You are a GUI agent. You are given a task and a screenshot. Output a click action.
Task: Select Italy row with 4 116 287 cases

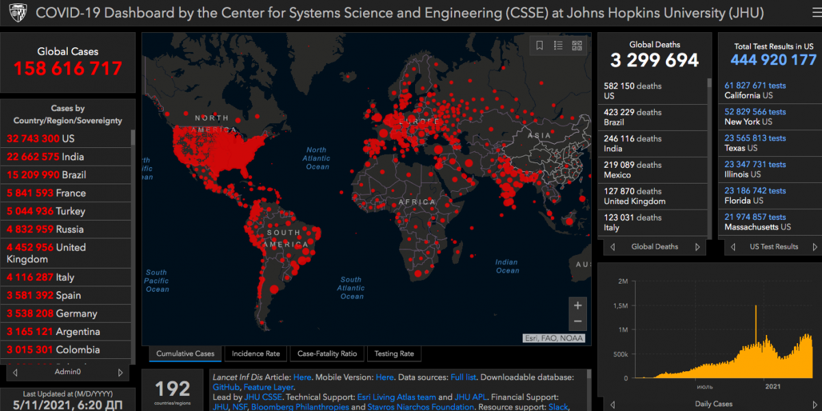pyautogui.click(x=66, y=277)
